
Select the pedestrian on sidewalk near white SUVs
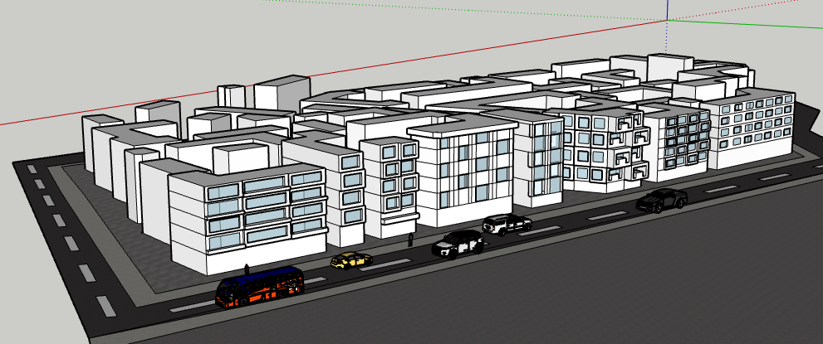click(410, 240)
